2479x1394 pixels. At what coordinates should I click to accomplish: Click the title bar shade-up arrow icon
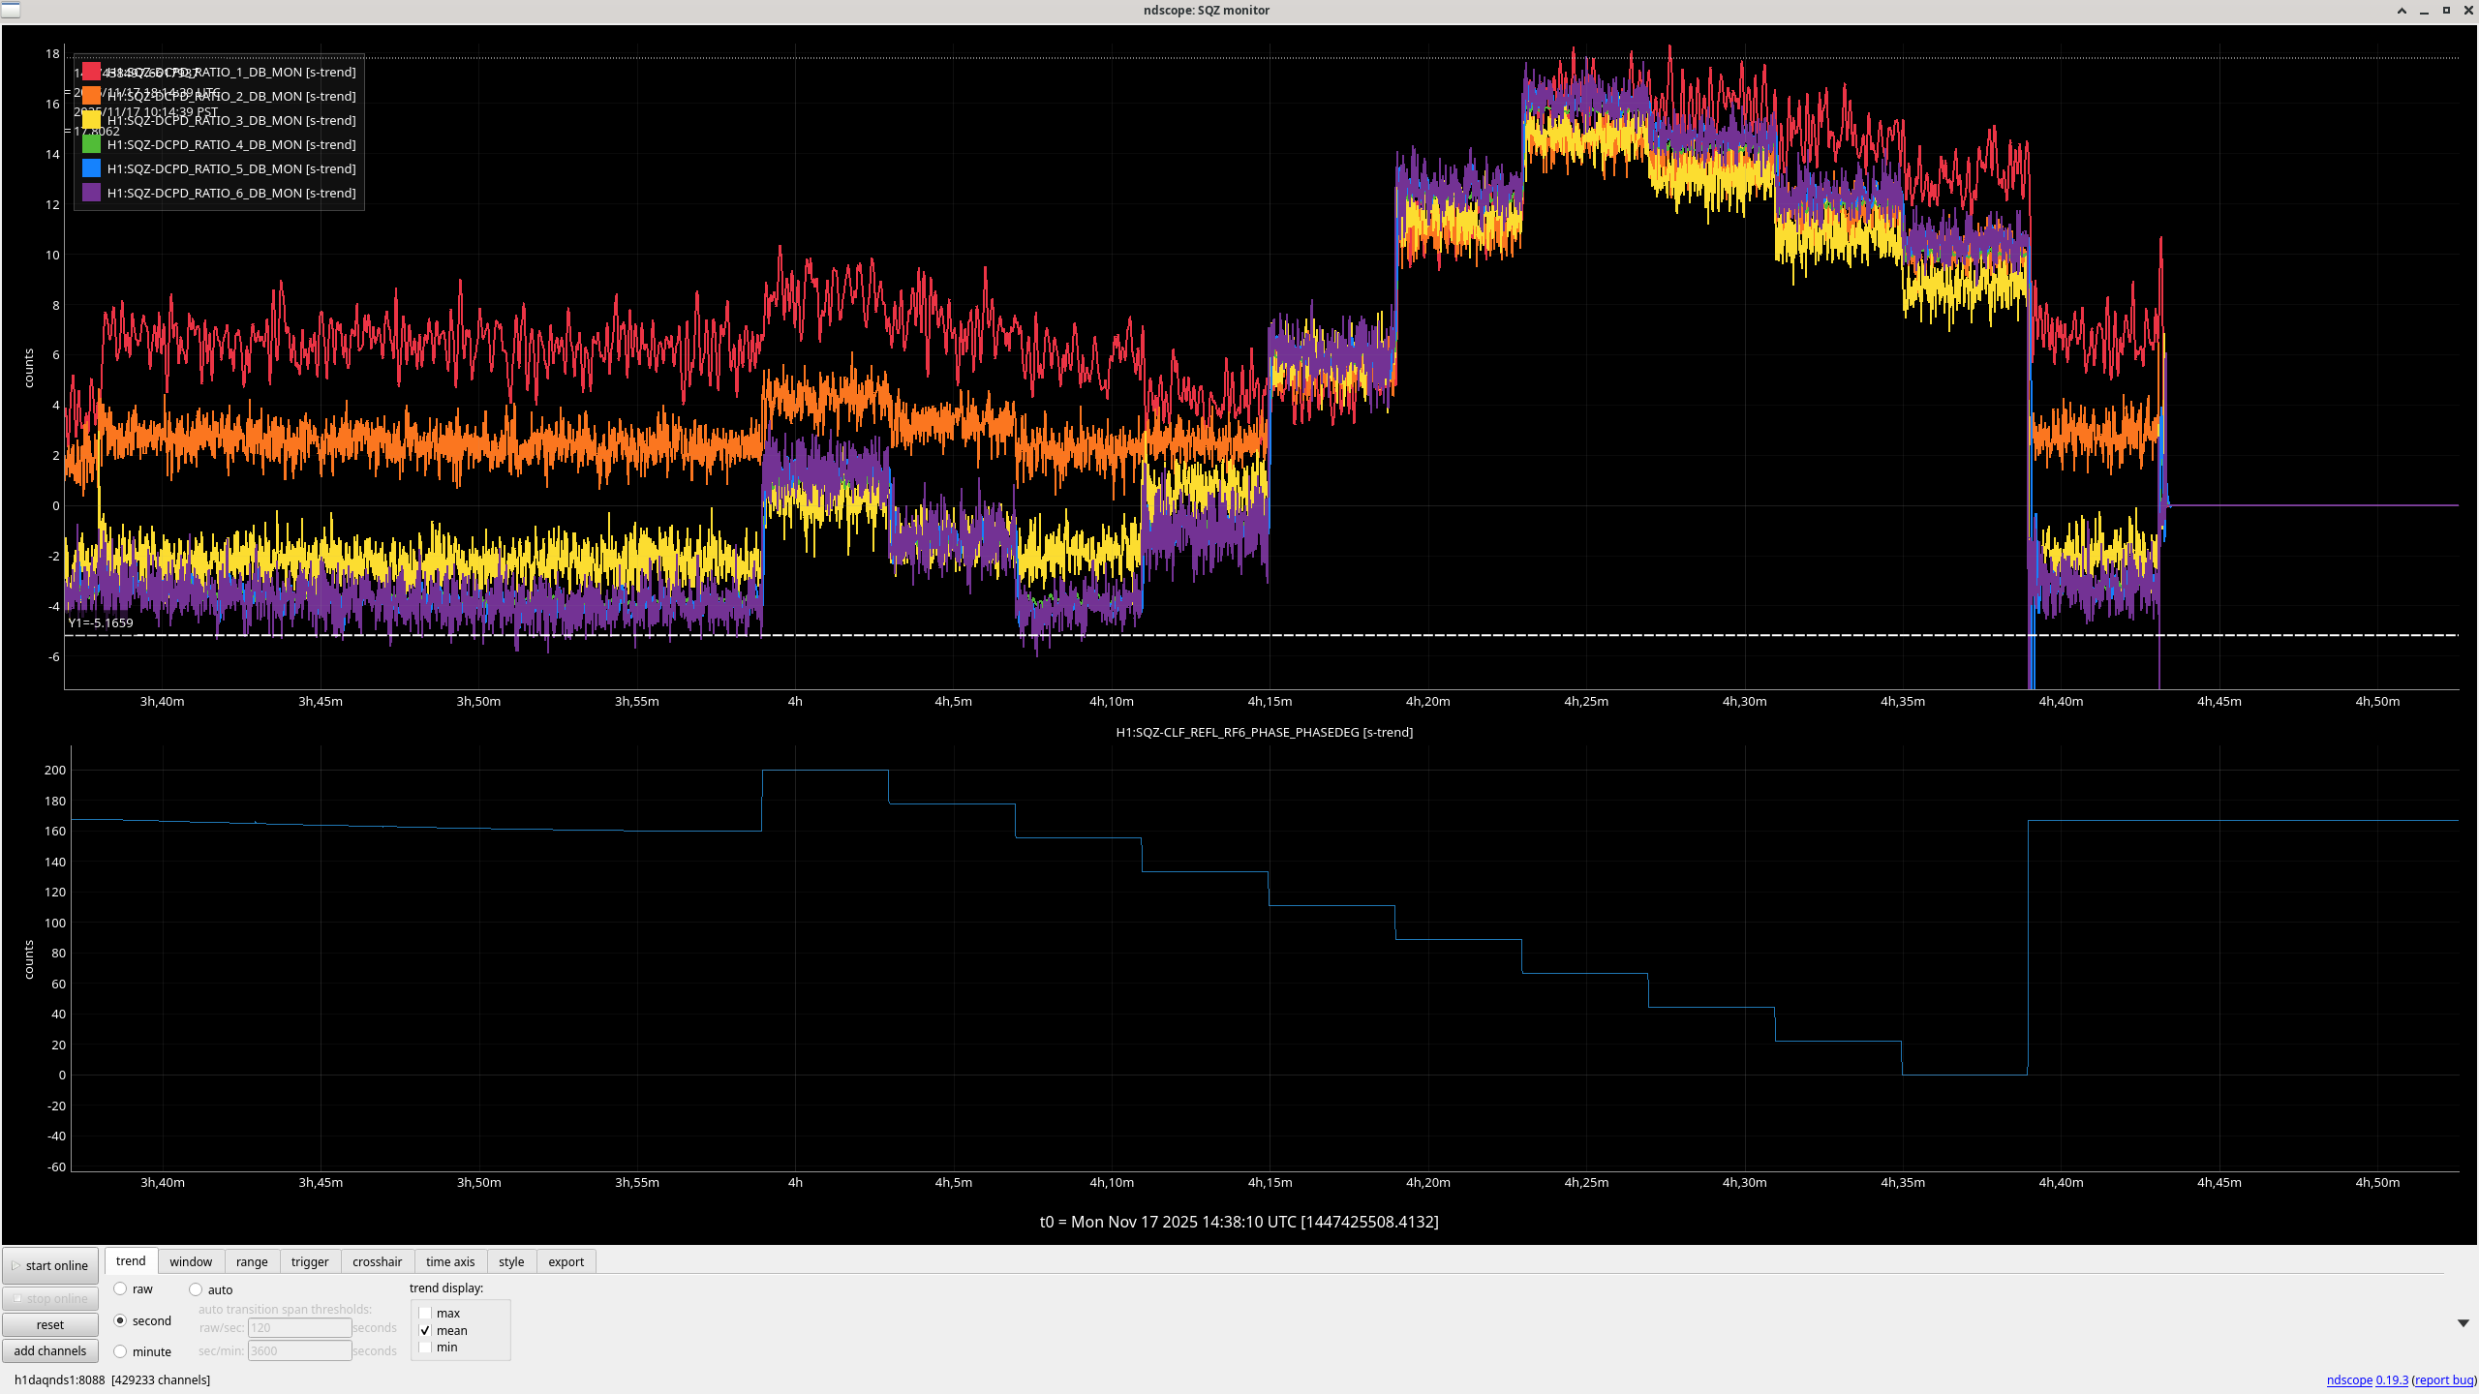pyautogui.click(x=2402, y=11)
